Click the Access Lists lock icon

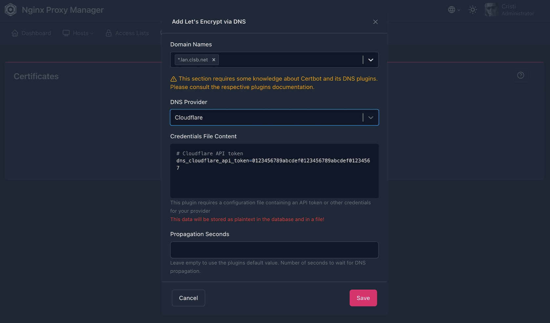point(109,33)
